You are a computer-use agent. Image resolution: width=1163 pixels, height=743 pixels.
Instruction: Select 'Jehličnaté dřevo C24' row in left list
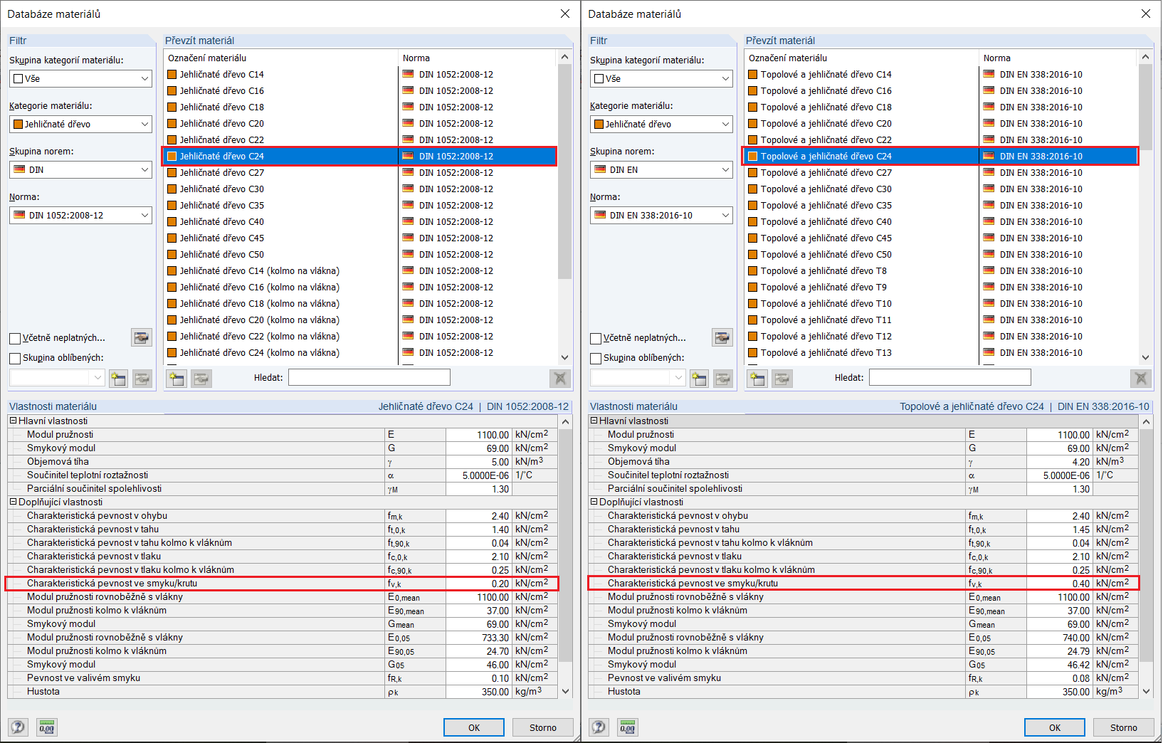[x=360, y=156]
